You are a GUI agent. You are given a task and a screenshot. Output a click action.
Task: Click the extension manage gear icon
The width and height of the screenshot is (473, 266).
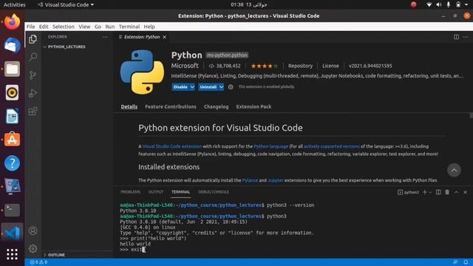tap(231, 87)
